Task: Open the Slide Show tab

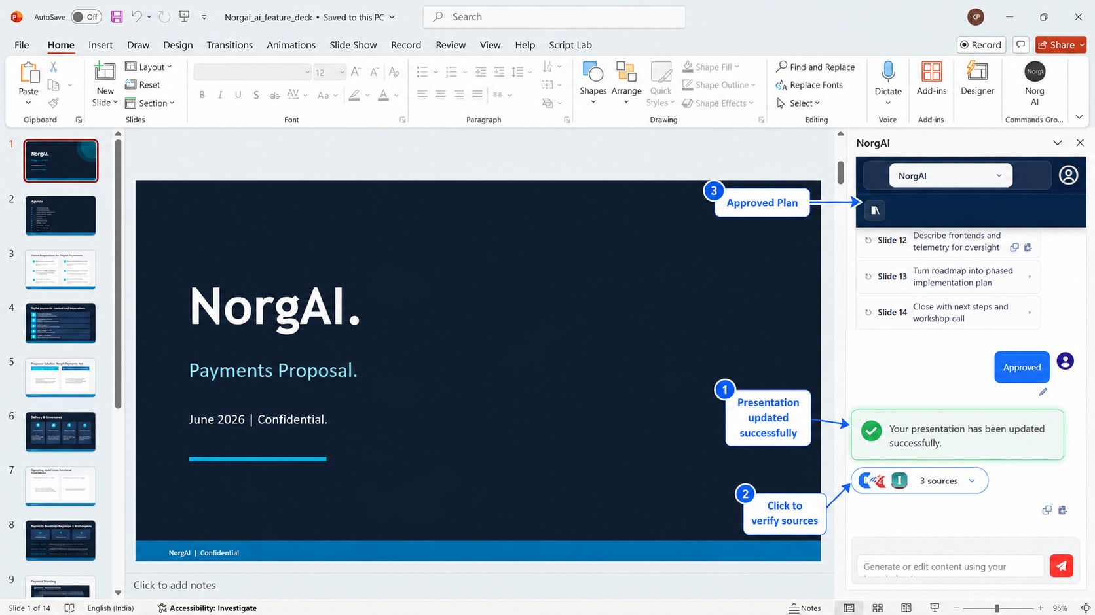Action: 353,45
